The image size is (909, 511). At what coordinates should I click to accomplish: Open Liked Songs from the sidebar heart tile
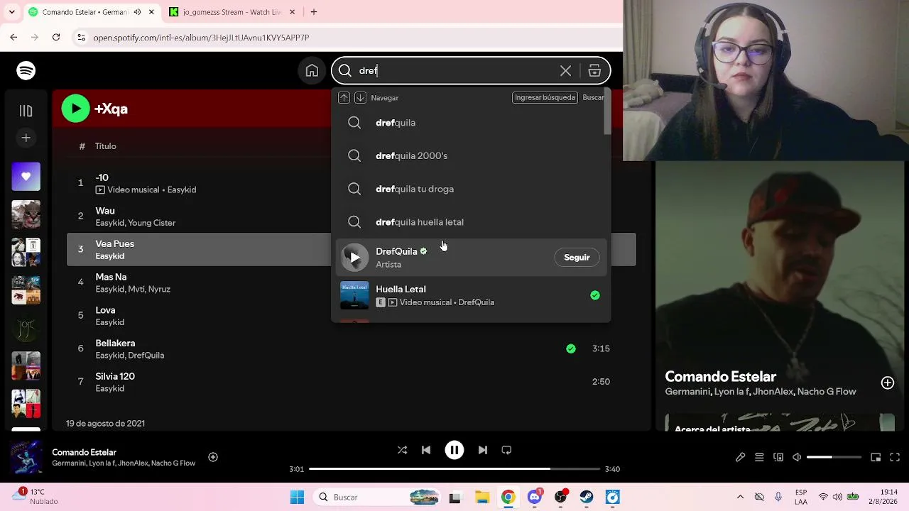pos(26,177)
